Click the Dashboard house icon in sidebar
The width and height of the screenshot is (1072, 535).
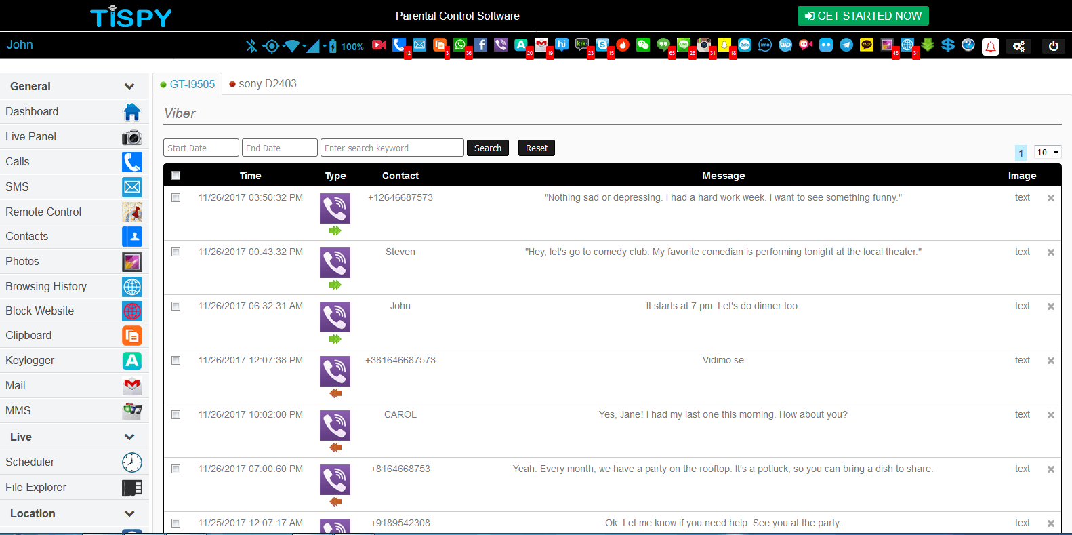(132, 111)
